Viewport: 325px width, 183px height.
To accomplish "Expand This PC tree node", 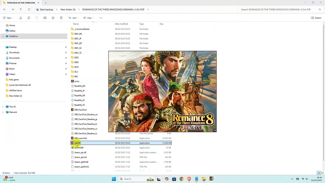I will pyautogui.click(x=3, y=107).
